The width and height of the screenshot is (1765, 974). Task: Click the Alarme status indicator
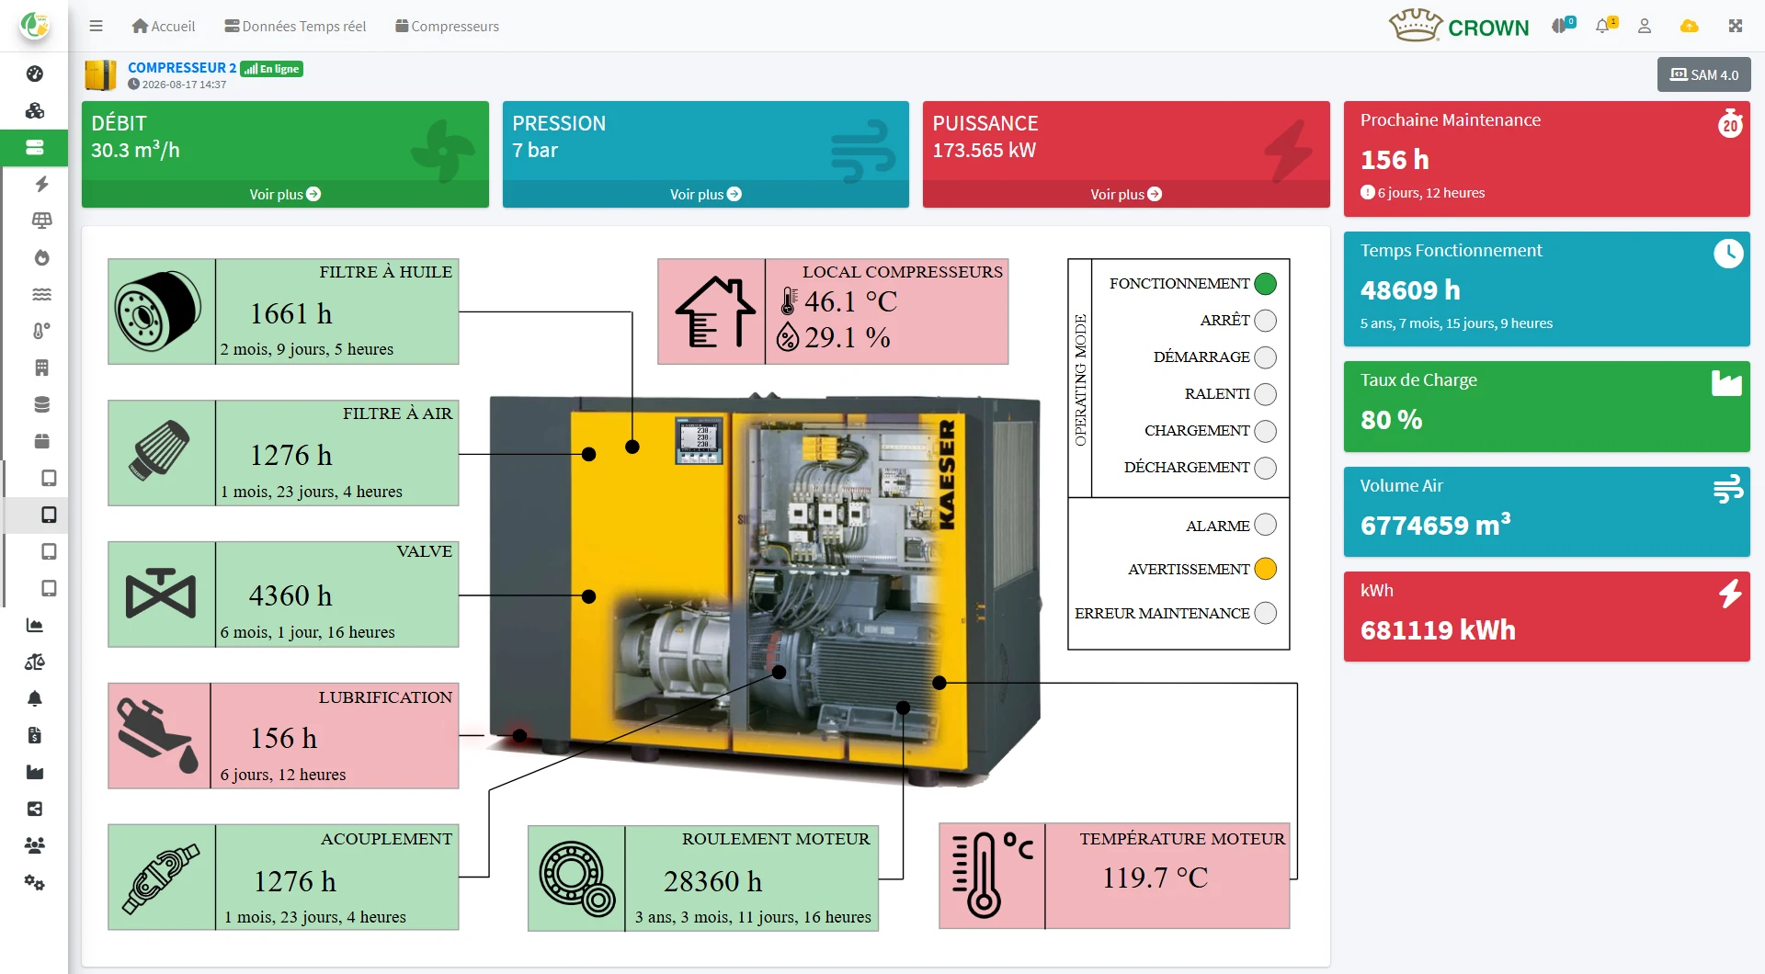click(1266, 525)
